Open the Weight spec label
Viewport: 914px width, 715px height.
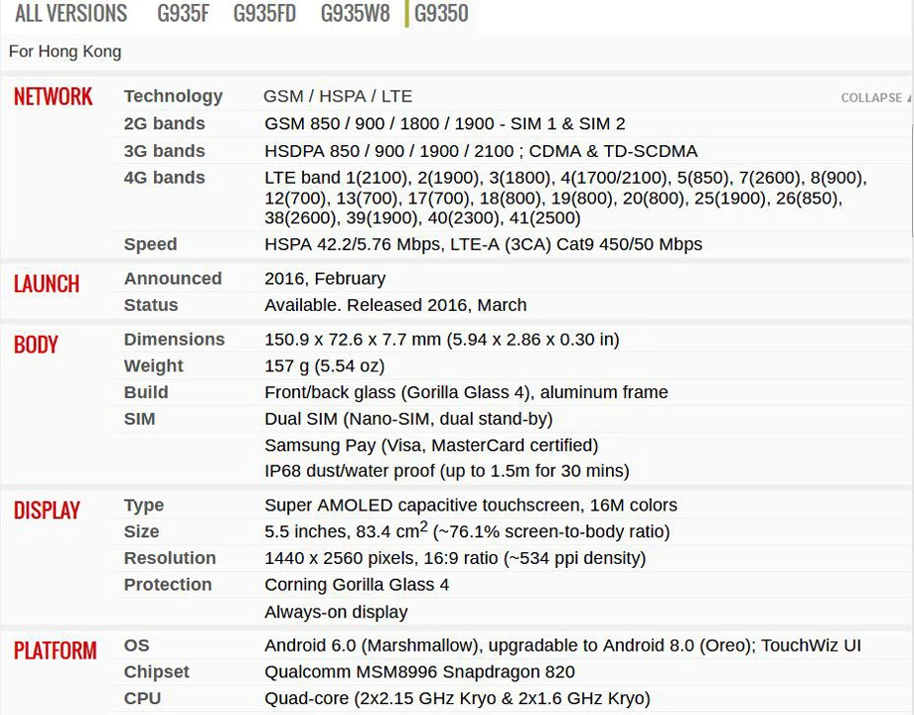point(153,366)
